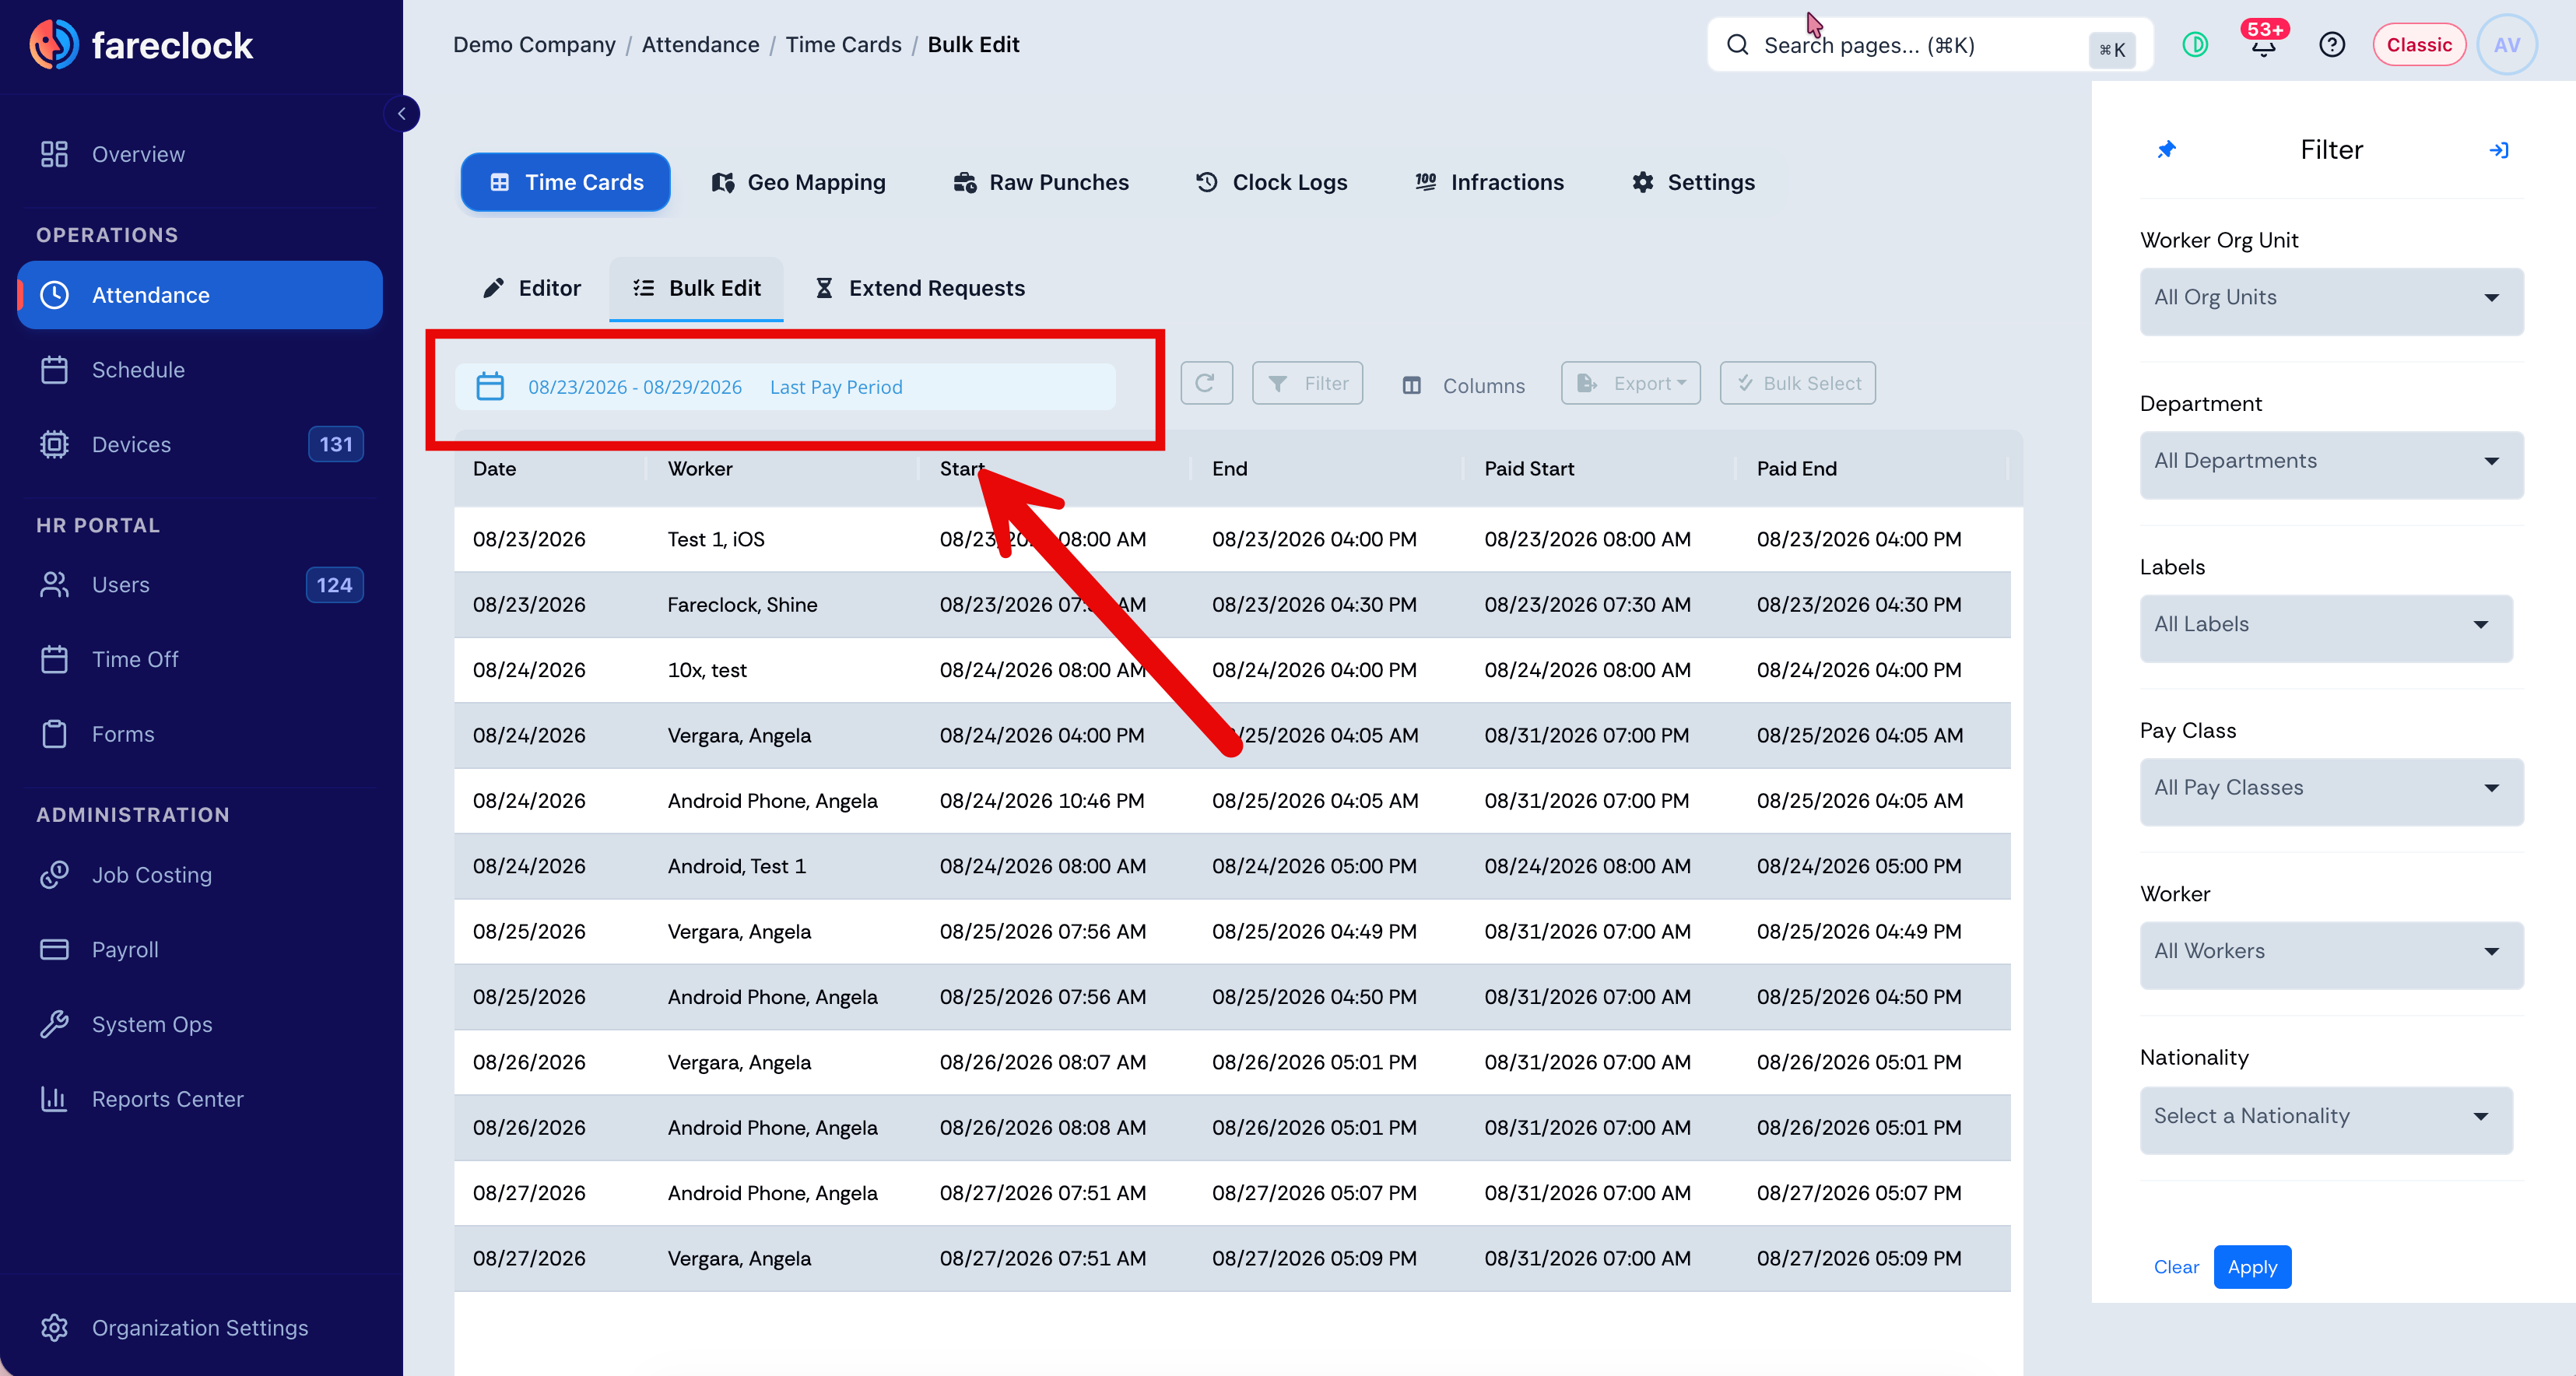2576x1376 pixels.
Task: Open the AV user avatar
Action: pyautogui.click(x=2507, y=45)
